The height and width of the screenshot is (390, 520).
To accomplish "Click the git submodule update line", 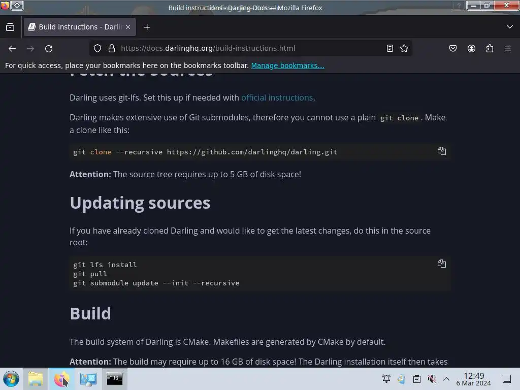I will [156, 283].
